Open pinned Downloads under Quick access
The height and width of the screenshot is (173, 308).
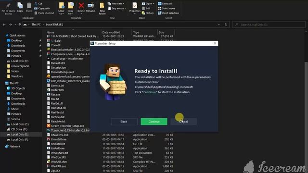coord(18,46)
